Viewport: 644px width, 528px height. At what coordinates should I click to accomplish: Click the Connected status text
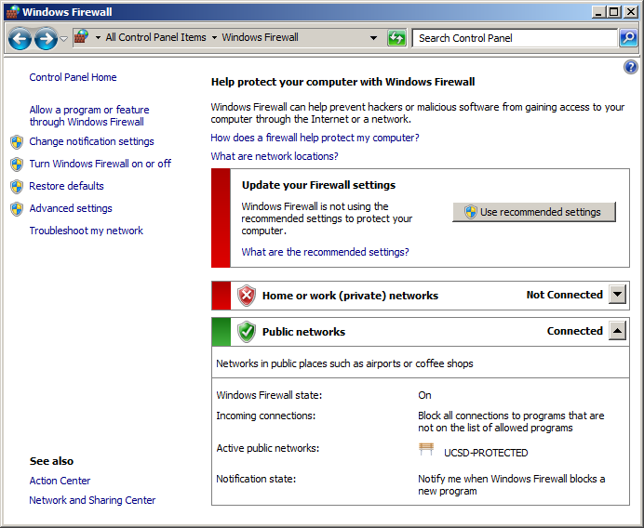click(x=574, y=331)
